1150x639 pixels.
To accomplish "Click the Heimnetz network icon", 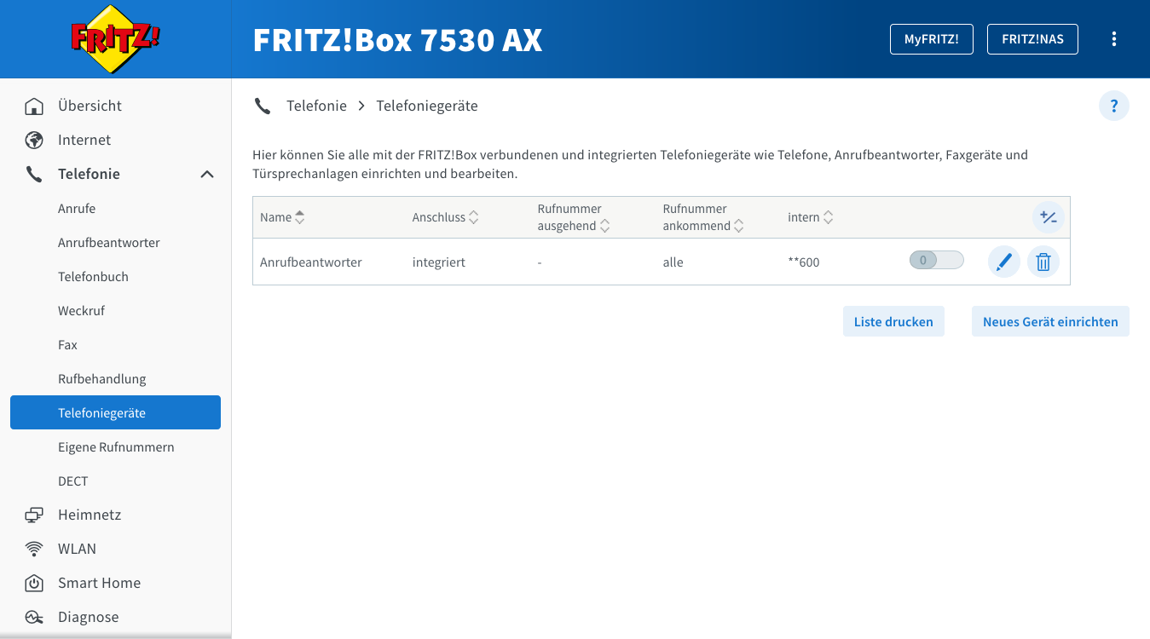I will [34, 515].
